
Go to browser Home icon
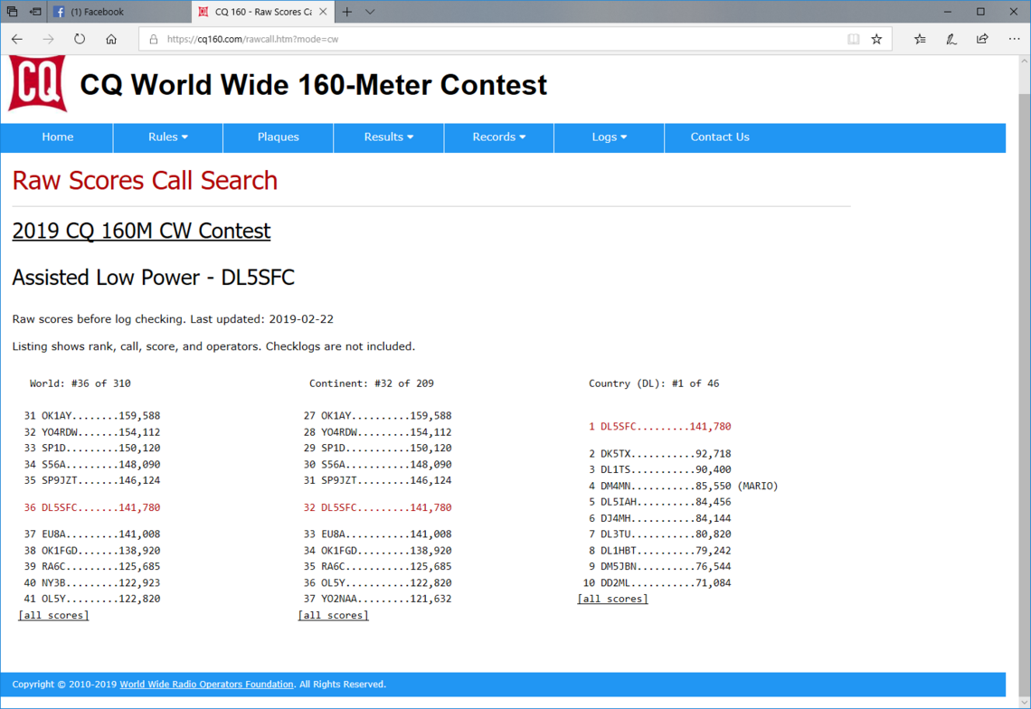point(111,40)
